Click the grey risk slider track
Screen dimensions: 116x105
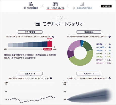point(25,49)
